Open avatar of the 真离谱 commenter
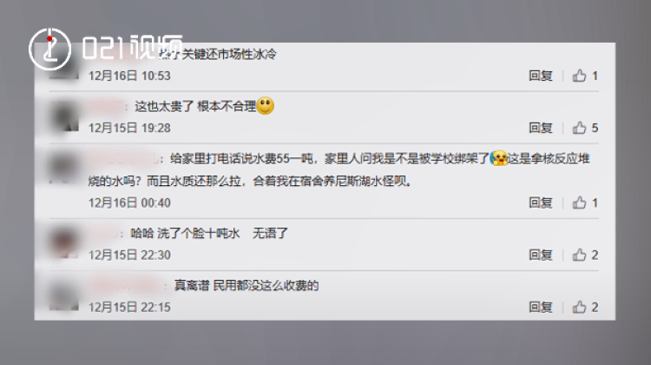The image size is (651, 365). coord(64,295)
